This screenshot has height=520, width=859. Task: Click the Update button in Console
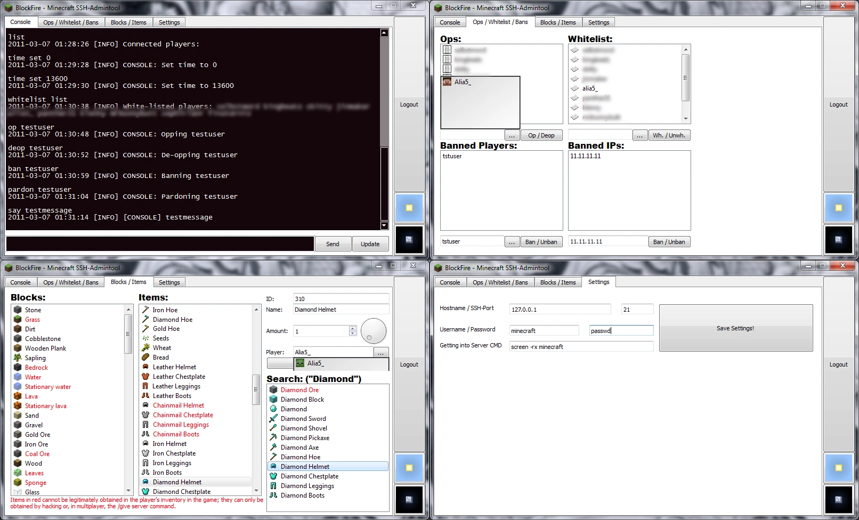coord(370,244)
